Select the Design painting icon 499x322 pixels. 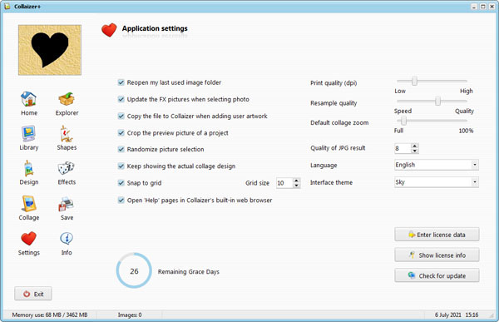coord(28,168)
